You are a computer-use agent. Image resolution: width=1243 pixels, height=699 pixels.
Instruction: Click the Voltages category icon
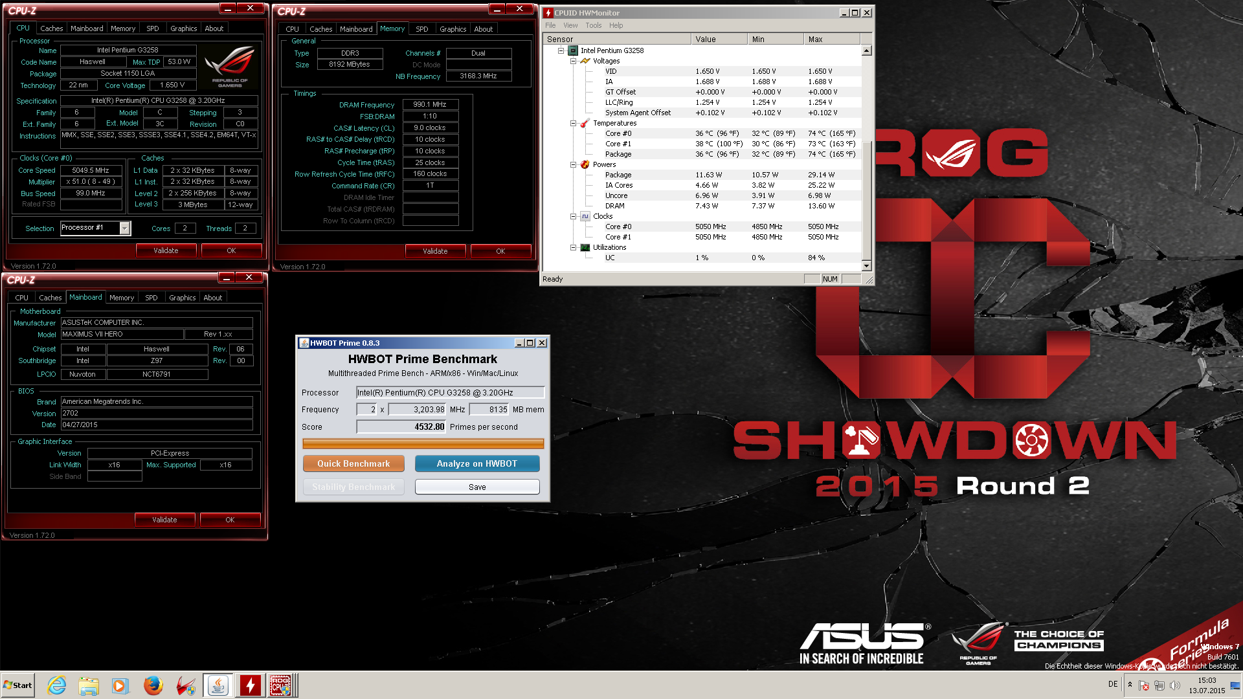[x=585, y=61]
